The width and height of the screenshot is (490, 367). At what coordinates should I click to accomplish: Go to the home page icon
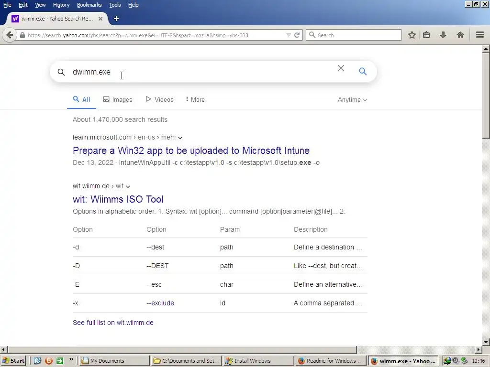(460, 35)
